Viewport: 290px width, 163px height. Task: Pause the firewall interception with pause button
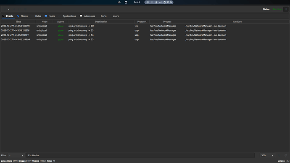click(x=286, y=9)
